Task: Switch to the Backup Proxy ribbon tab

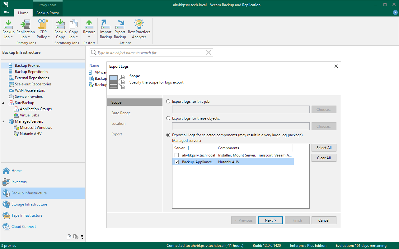Action: coord(48,13)
